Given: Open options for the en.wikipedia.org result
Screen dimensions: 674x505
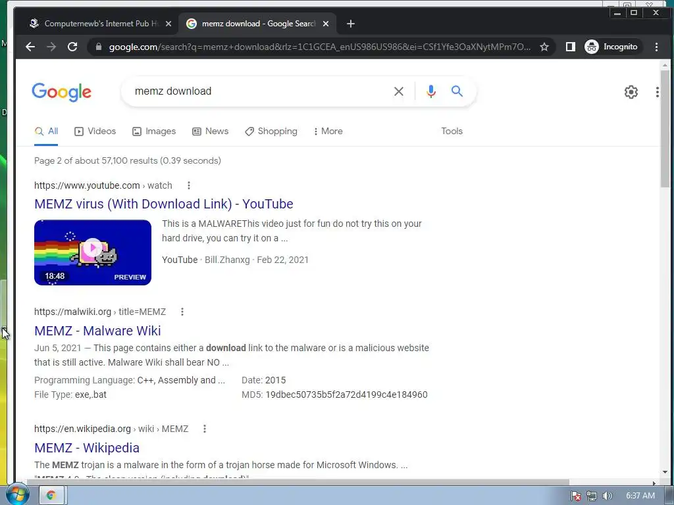Looking at the screenshot, I should point(205,429).
